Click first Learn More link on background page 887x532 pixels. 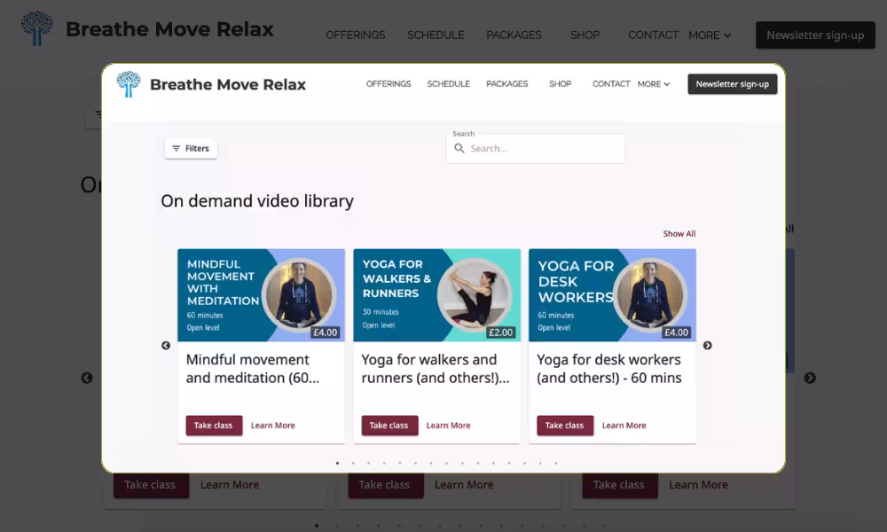[x=230, y=484]
